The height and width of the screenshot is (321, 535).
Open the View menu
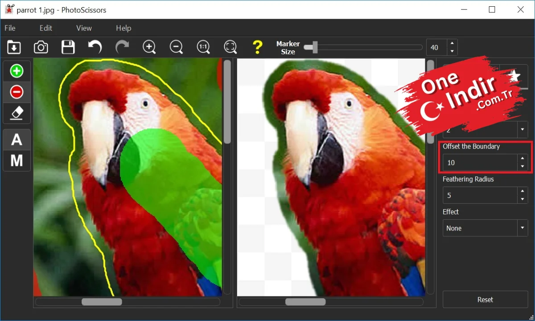point(84,28)
